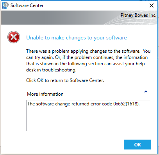The width and height of the screenshot is (159, 155).
Task: Click the Software Center title bar icon
Action: click(5, 5)
